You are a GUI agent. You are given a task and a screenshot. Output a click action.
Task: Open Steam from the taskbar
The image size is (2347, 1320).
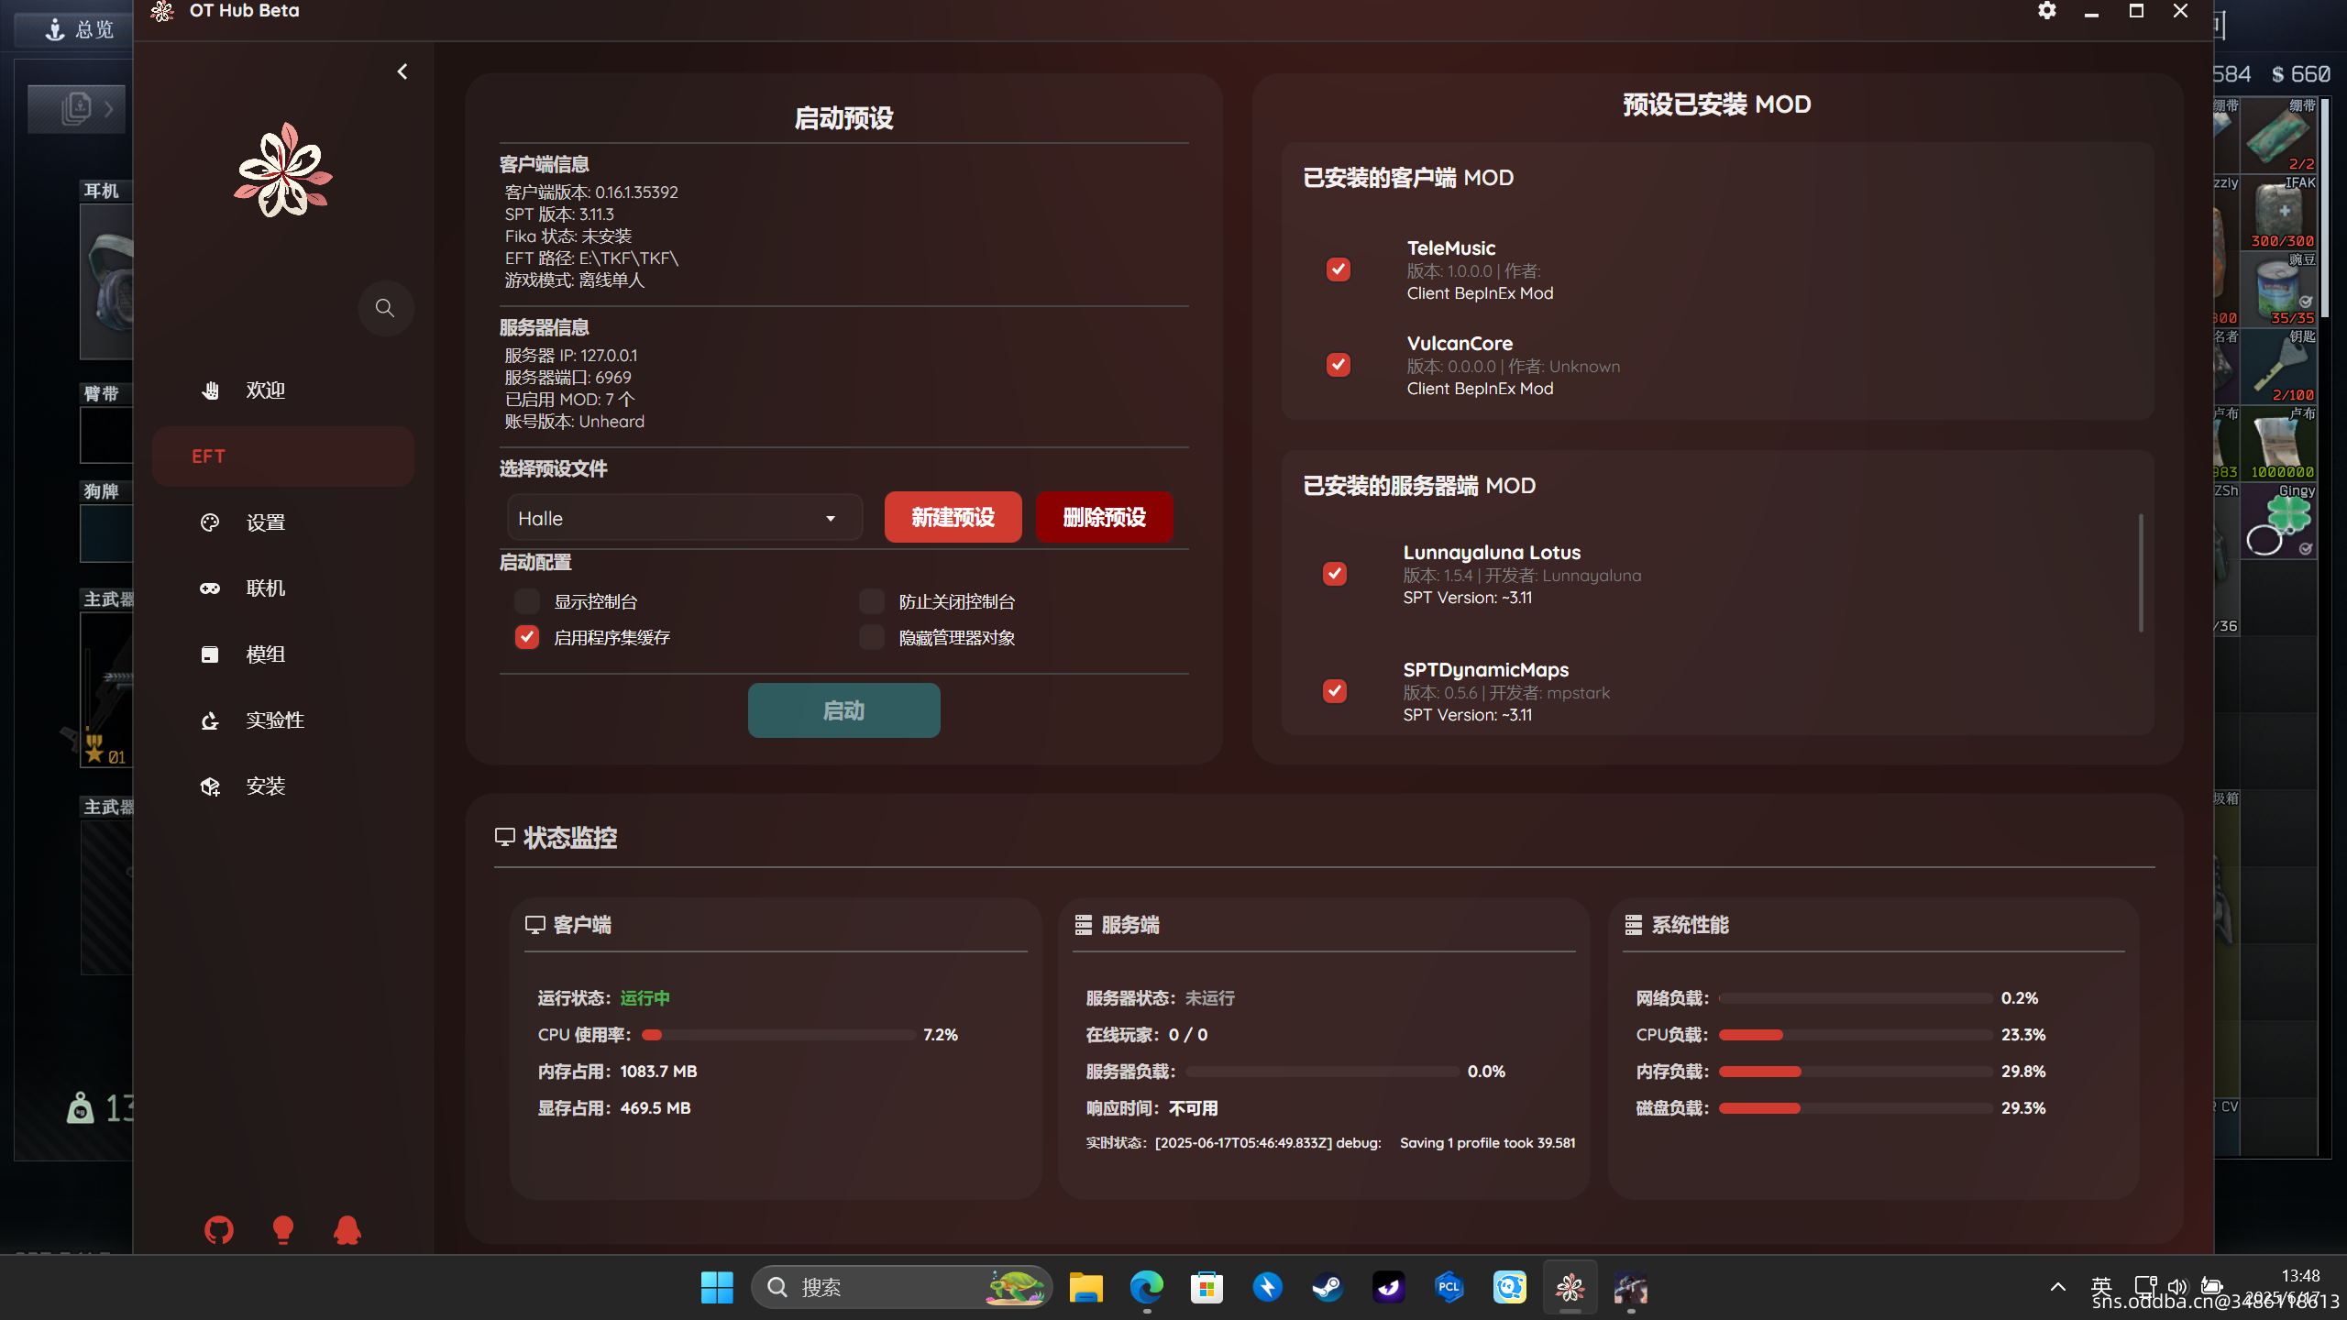(1328, 1287)
